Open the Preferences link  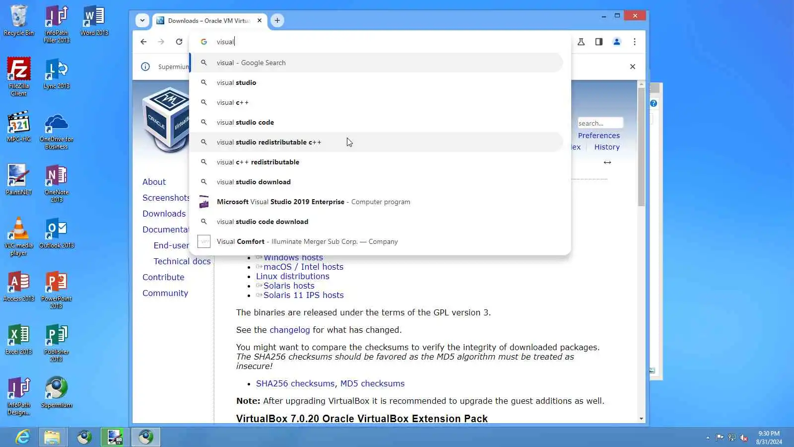click(x=598, y=136)
